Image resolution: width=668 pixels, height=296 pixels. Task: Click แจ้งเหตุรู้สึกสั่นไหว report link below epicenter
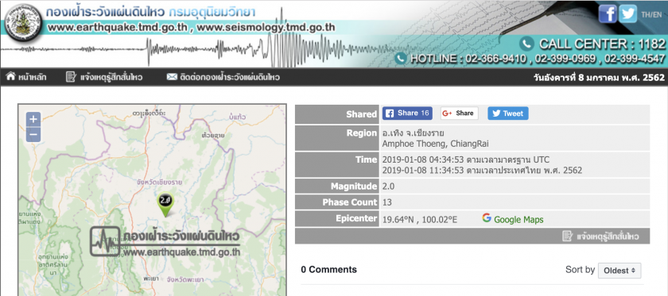coord(600,236)
